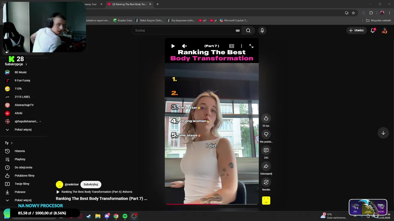Open the Remiks remix option

[x=266, y=182]
